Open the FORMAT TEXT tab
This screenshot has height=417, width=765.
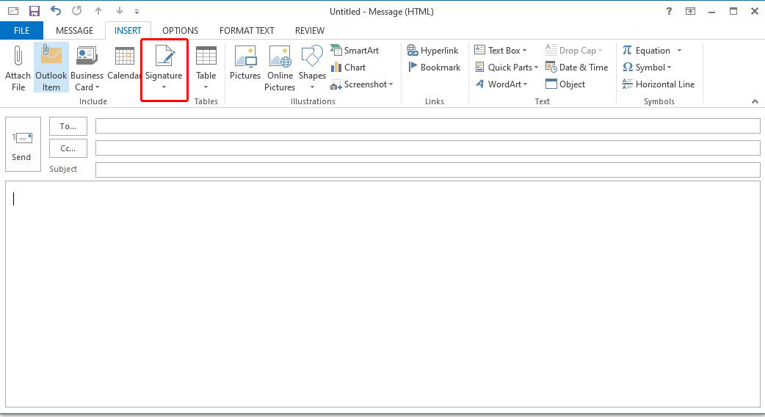pos(247,31)
